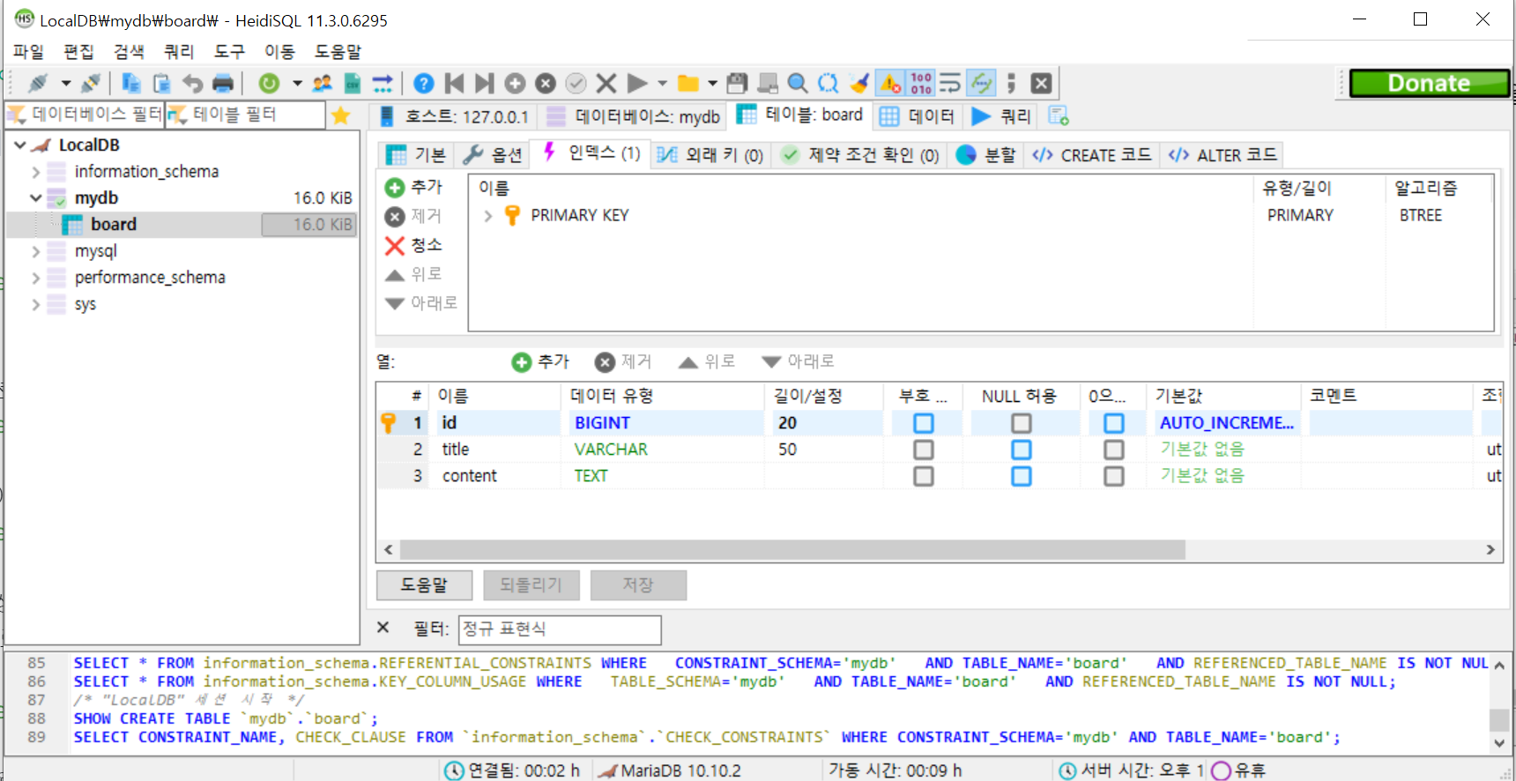Toggle zerofill checkbox for title row
Viewport: 1516px width, 781px height.
[1114, 450]
